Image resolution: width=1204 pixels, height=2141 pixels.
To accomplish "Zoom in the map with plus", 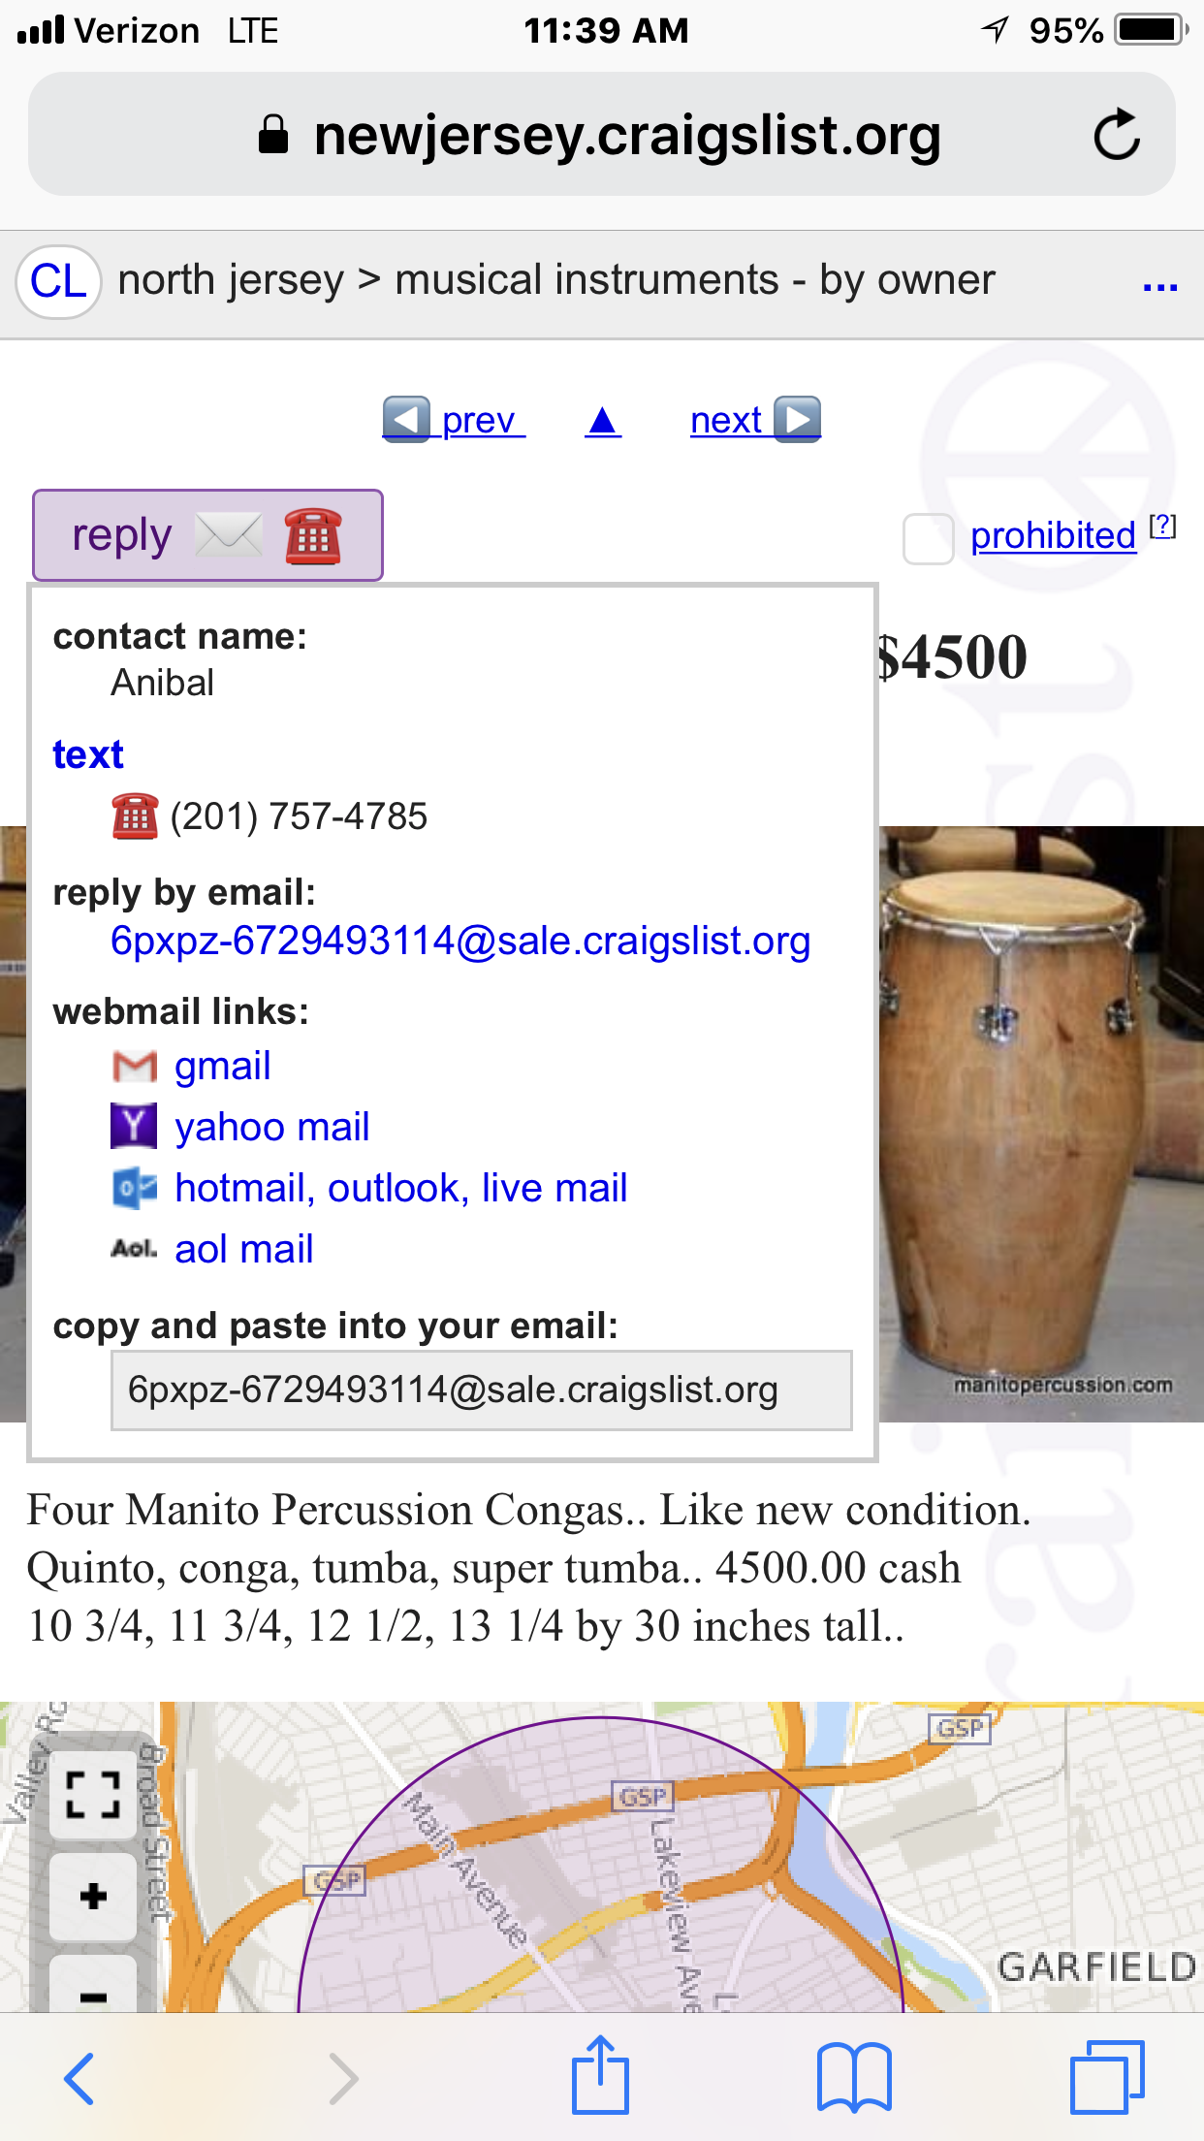I will (93, 1896).
